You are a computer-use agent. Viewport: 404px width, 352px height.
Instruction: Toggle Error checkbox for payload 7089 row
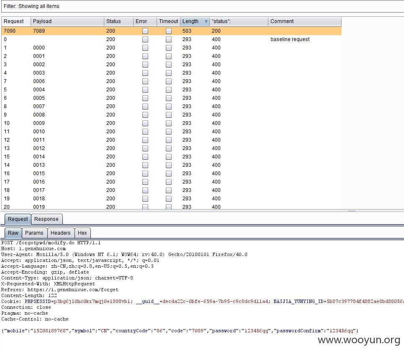point(145,31)
